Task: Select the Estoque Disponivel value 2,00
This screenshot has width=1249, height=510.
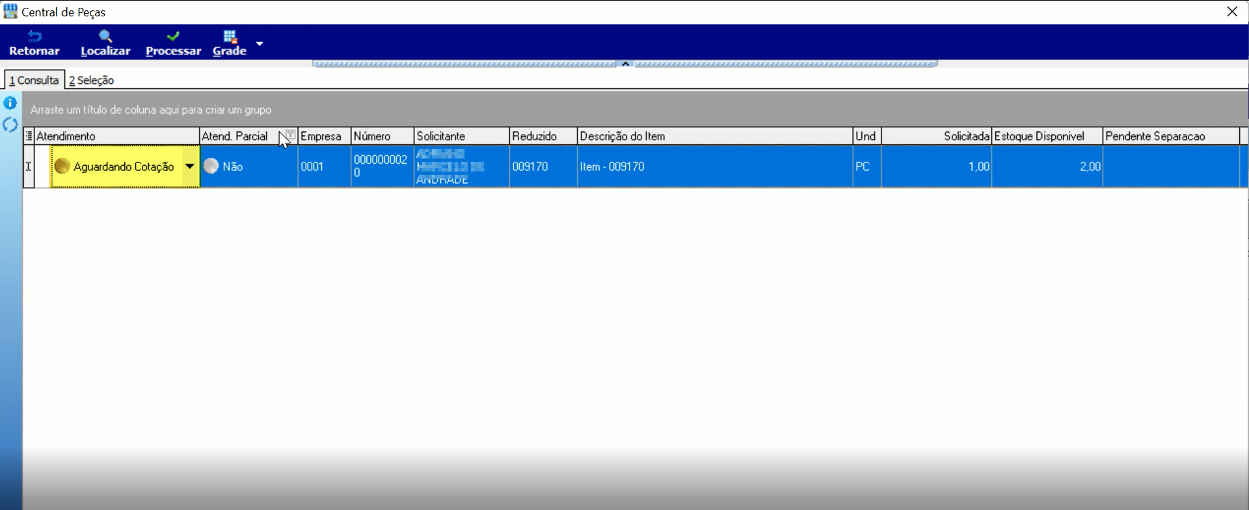Action: coord(1047,166)
